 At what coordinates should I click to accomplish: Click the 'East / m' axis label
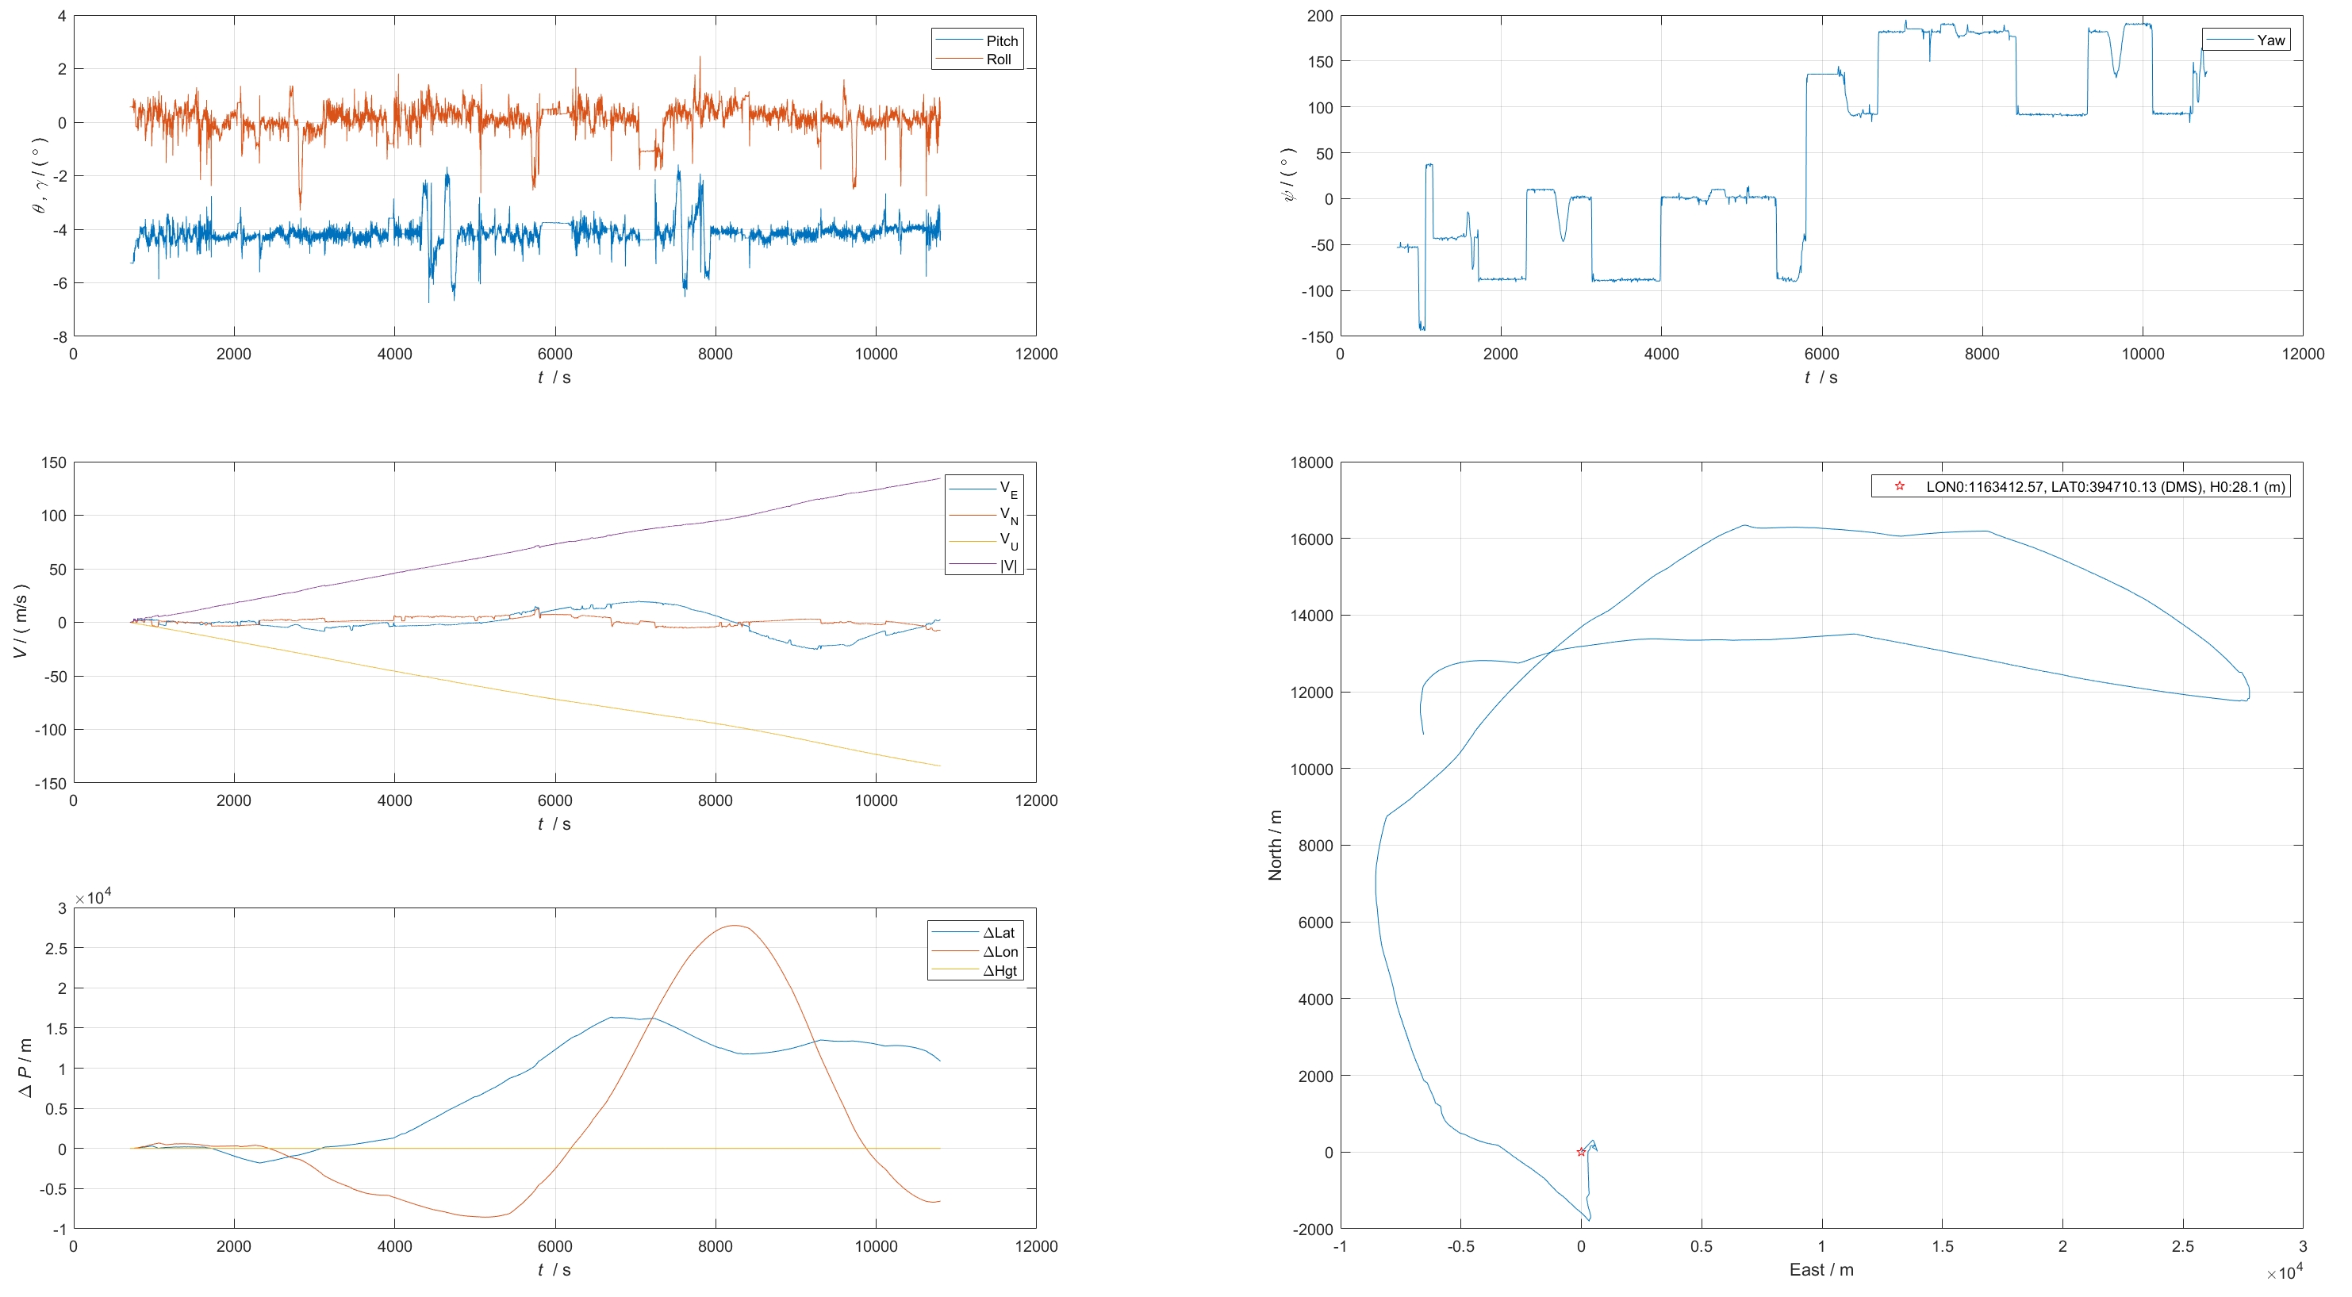tap(1821, 1269)
